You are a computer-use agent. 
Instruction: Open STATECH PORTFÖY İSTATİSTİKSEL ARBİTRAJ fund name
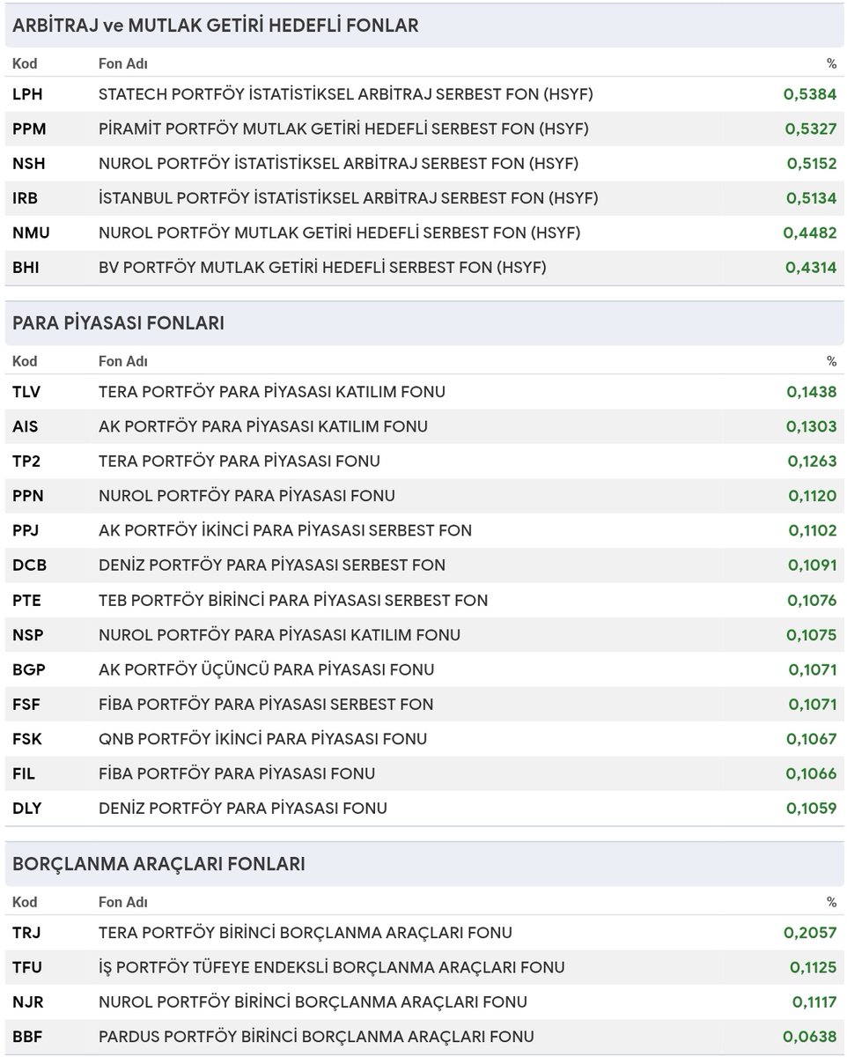(x=346, y=94)
